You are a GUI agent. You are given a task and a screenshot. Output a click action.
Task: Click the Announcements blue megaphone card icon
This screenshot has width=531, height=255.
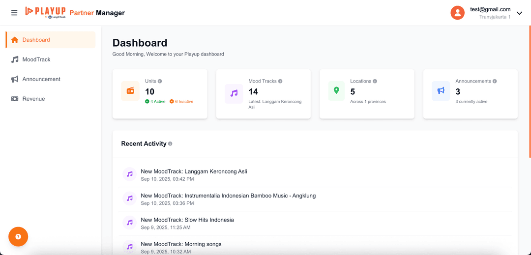pyautogui.click(x=441, y=91)
